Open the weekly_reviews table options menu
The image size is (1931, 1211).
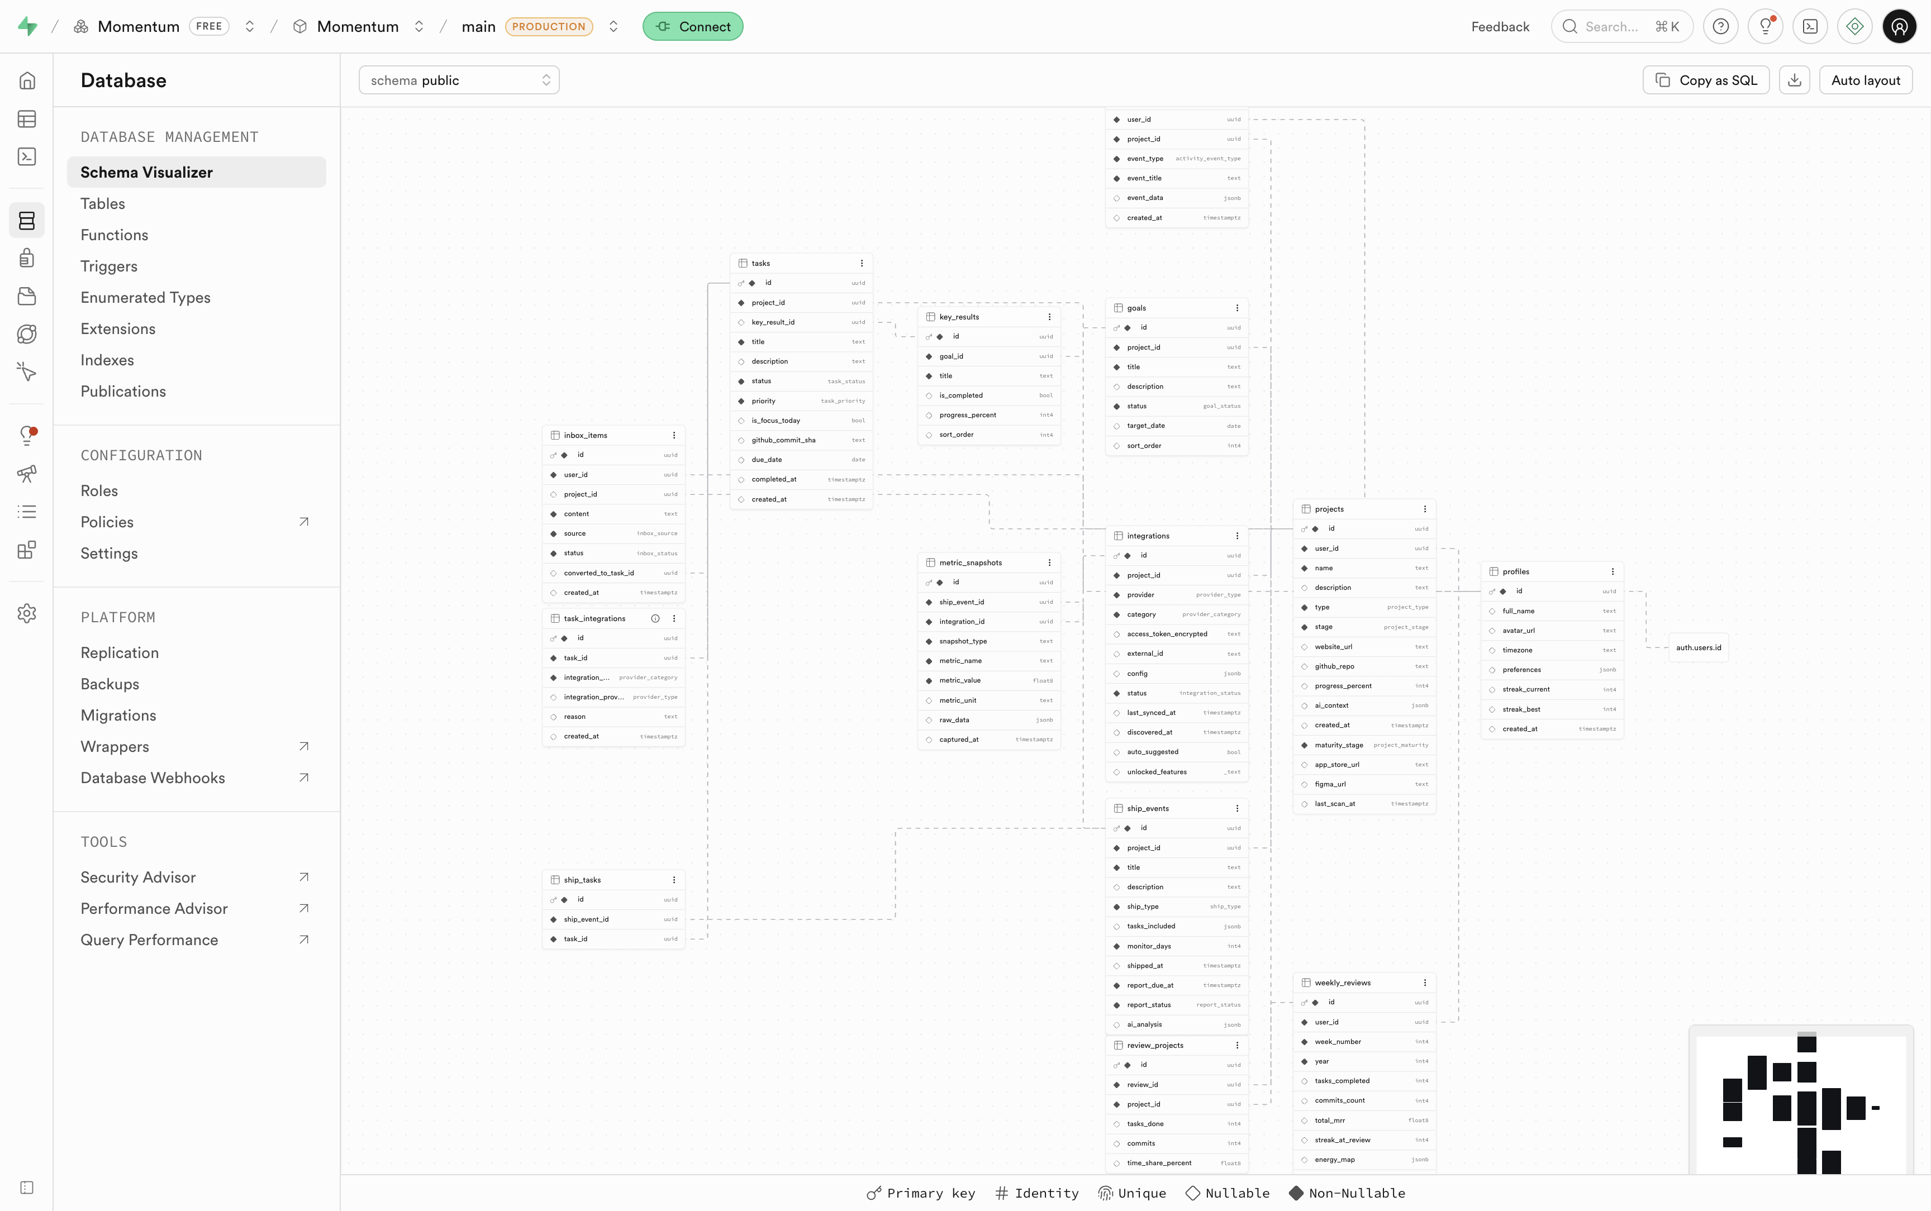pyautogui.click(x=1425, y=983)
